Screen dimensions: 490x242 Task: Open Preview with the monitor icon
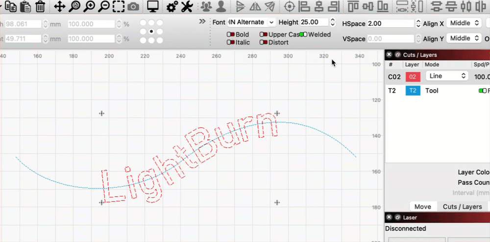pos(153,7)
